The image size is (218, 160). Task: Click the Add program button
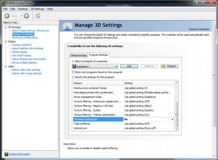pos(129,66)
